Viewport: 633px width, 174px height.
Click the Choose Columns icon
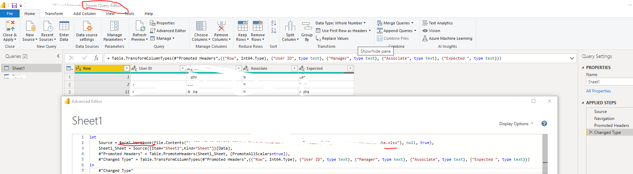[201, 26]
